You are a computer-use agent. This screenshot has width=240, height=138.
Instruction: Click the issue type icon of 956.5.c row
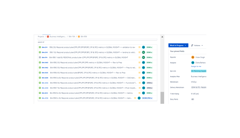[40, 98]
